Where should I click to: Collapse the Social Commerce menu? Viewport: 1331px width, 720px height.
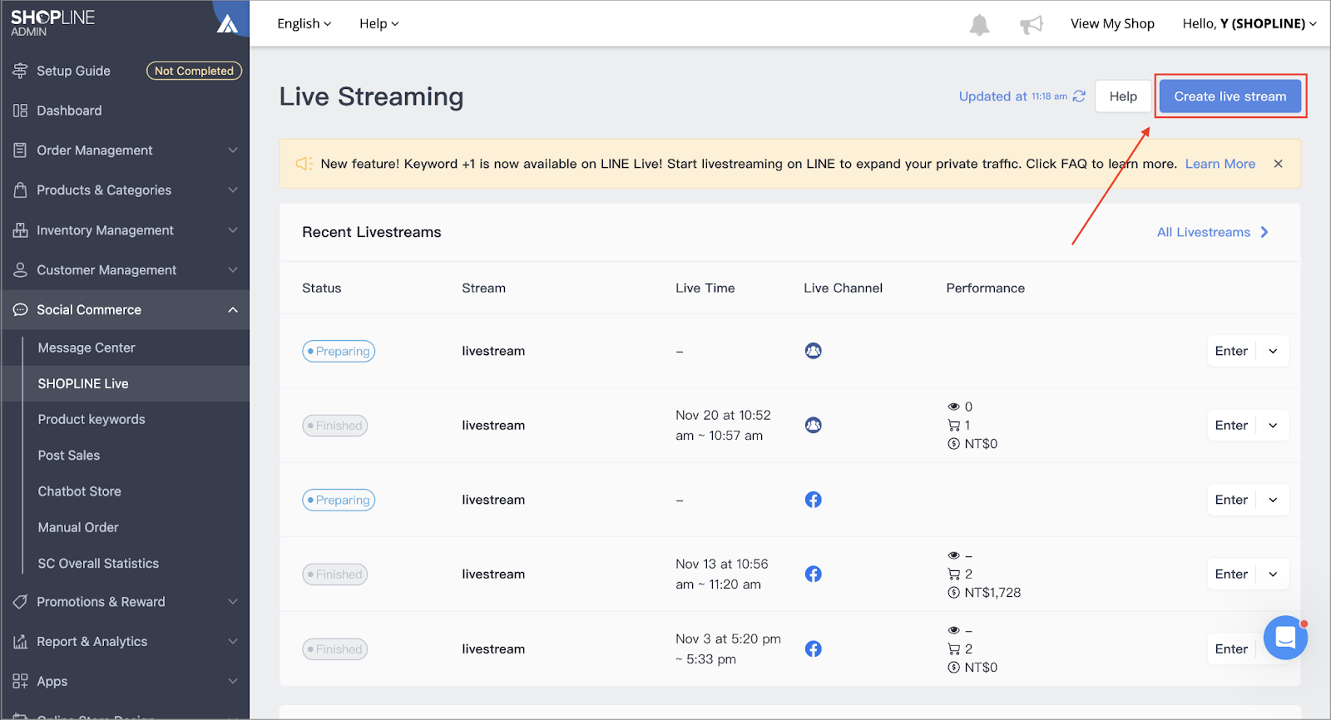tap(233, 310)
